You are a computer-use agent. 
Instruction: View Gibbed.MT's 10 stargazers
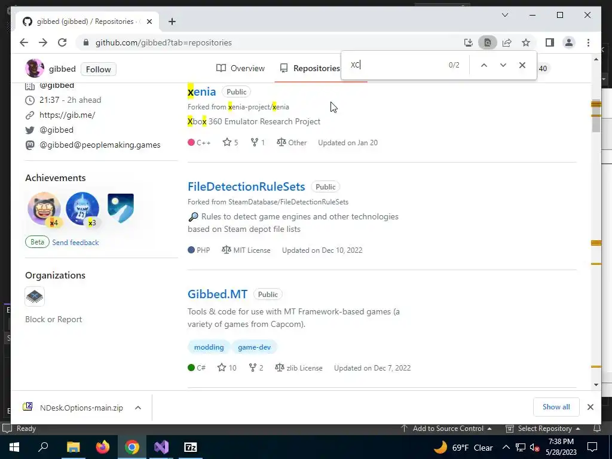click(227, 368)
